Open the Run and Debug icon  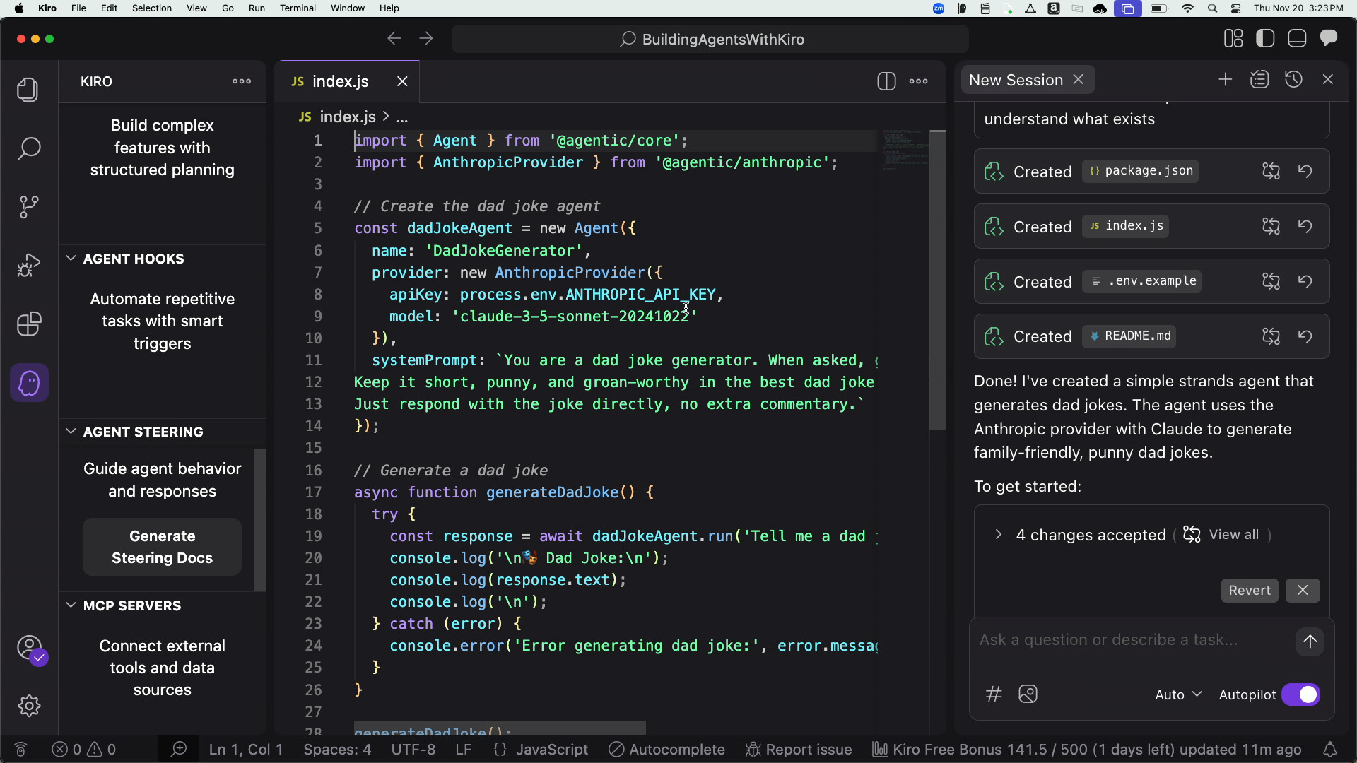28,266
